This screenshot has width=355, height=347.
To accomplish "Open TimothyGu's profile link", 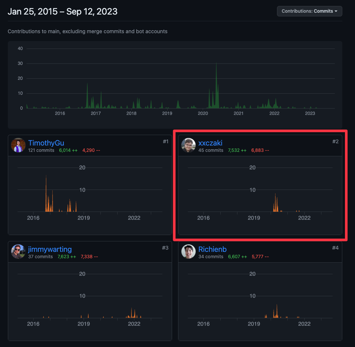I will pos(46,143).
